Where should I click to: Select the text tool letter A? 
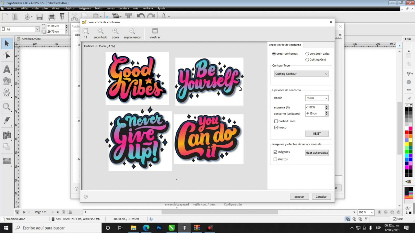click(x=7, y=69)
